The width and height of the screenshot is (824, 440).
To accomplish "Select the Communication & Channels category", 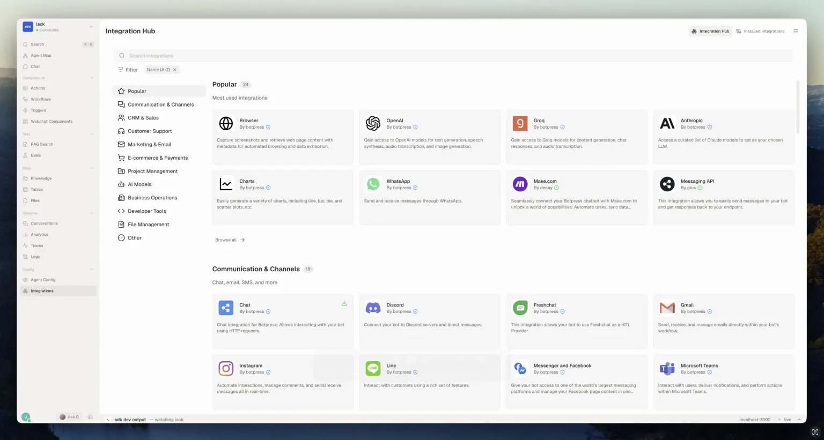I will coord(159,105).
